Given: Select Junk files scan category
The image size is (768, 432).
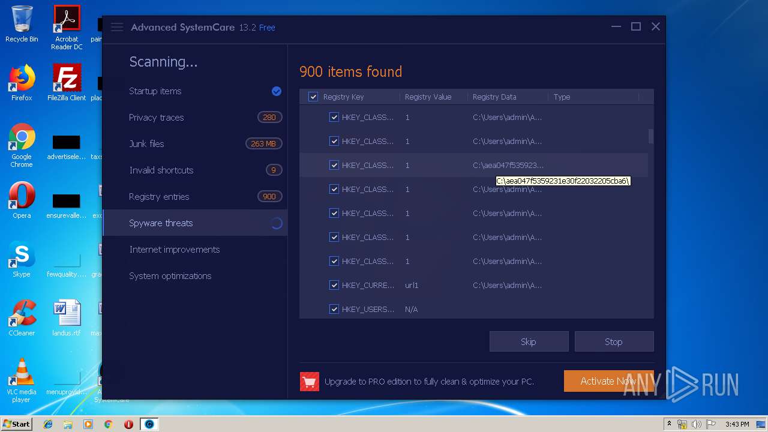Looking at the screenshot, I should (x=195, y=144).
